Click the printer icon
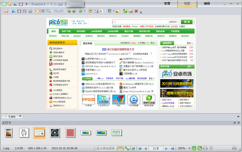Image resolution: width=242 pixels, height=152 pixels. coord(30,11)
